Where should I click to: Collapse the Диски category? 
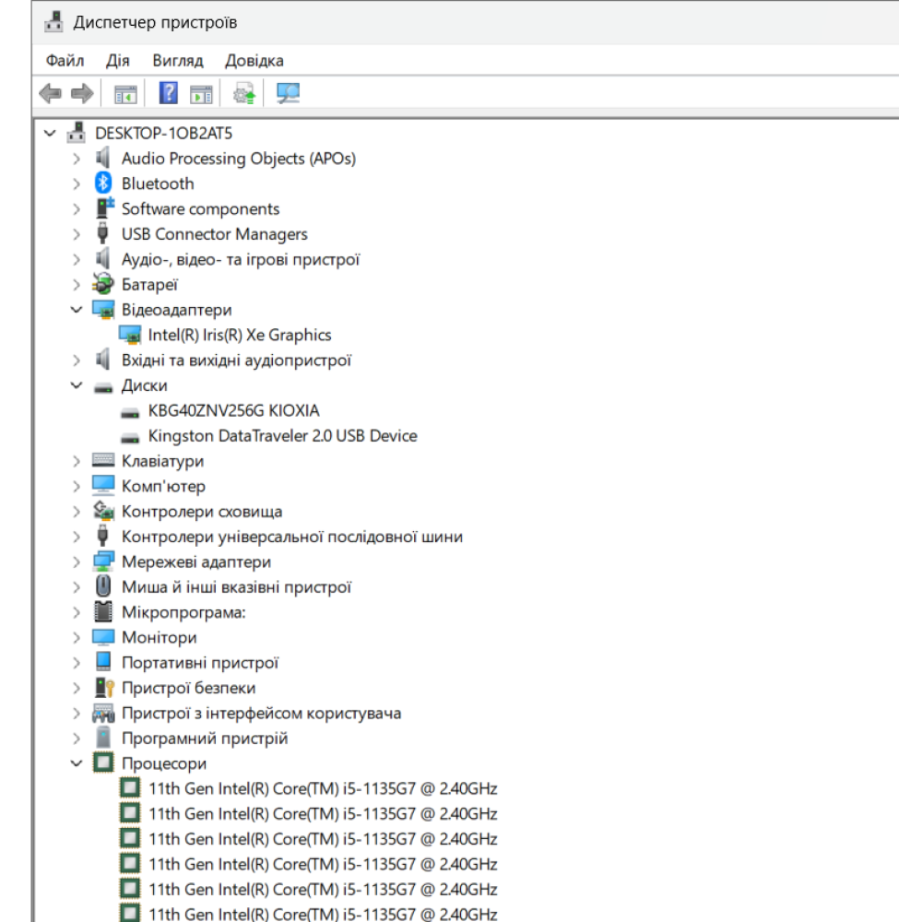[x=77, y=385]
